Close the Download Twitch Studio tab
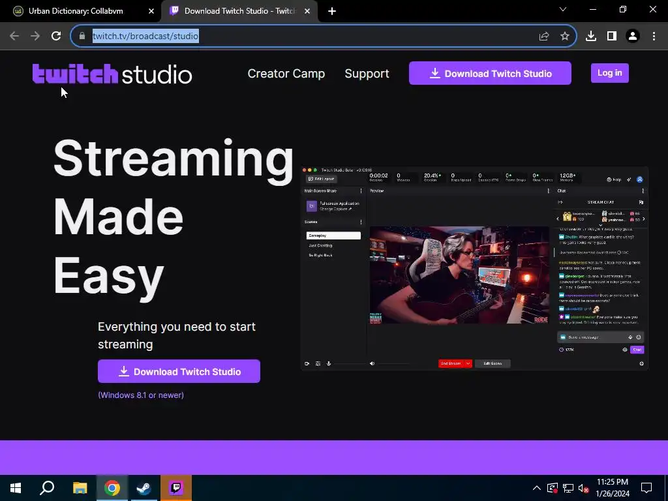 pyautogui.click(x=307, y=11)
